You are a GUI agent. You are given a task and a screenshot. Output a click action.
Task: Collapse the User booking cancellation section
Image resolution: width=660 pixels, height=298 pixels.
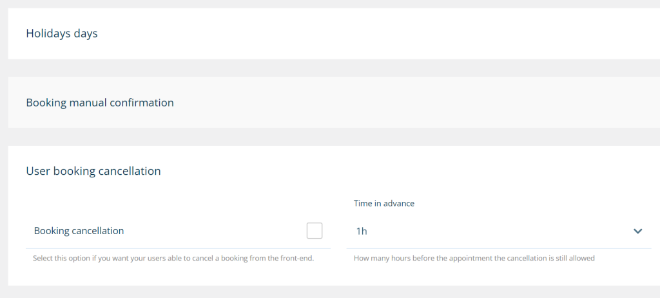pos(93,171)
